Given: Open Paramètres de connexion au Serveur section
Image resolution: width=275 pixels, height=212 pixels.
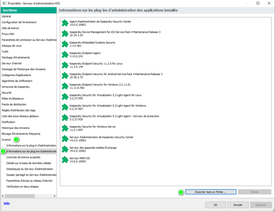Looking at the screenshot, I should coord(29,40).
